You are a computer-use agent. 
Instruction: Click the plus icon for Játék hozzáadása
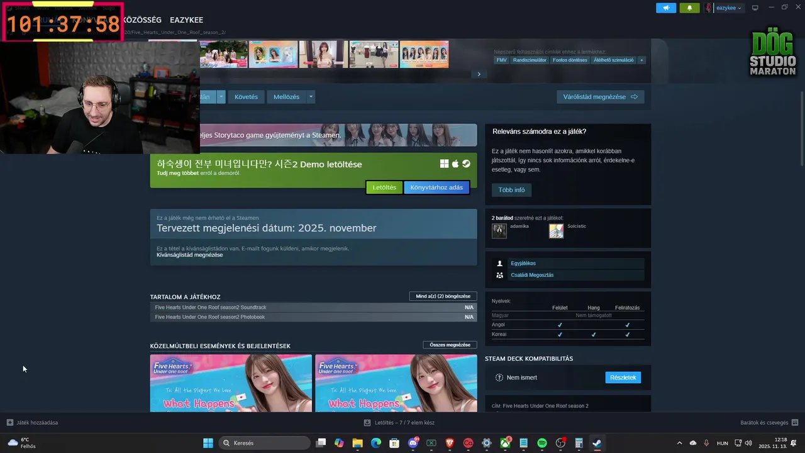point(9,422)
